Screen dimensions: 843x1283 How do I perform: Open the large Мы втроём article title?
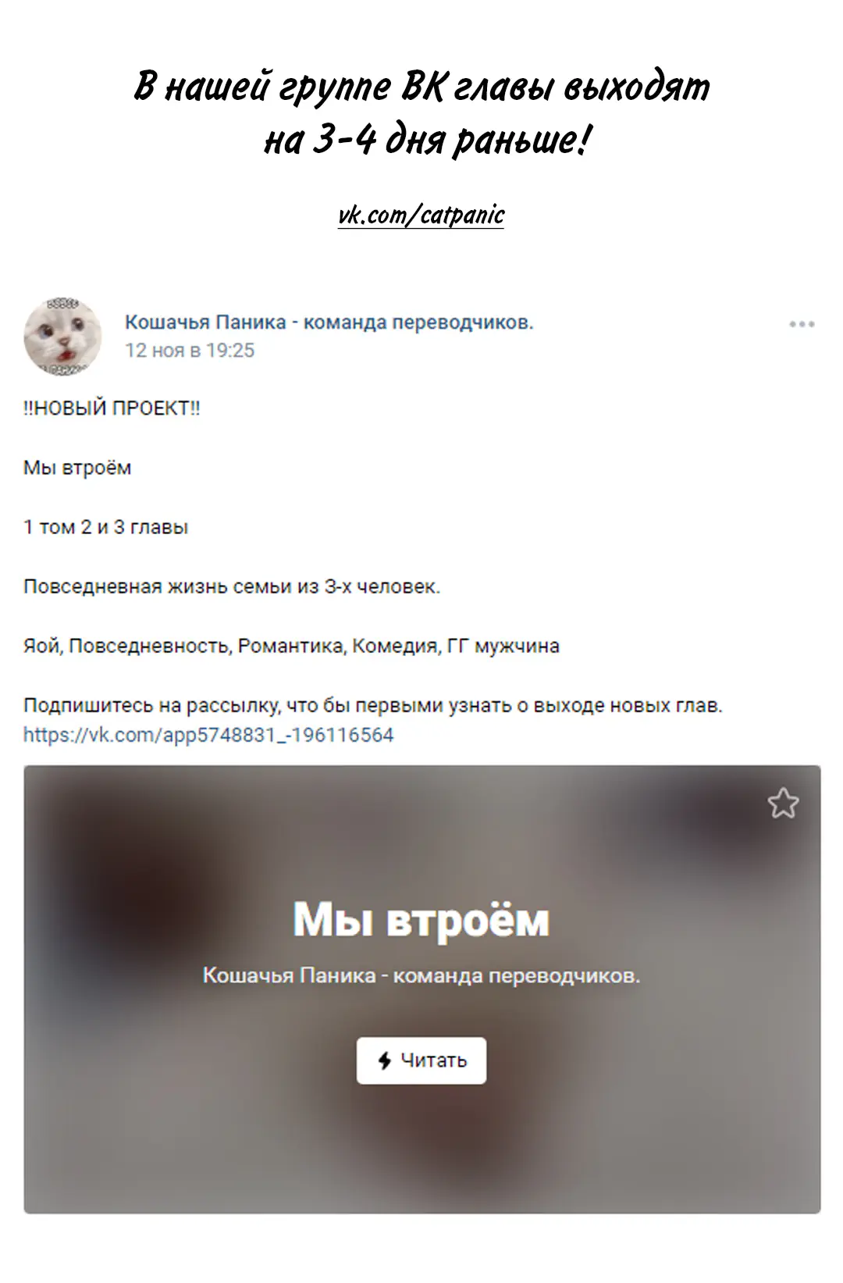pos(421,920)
